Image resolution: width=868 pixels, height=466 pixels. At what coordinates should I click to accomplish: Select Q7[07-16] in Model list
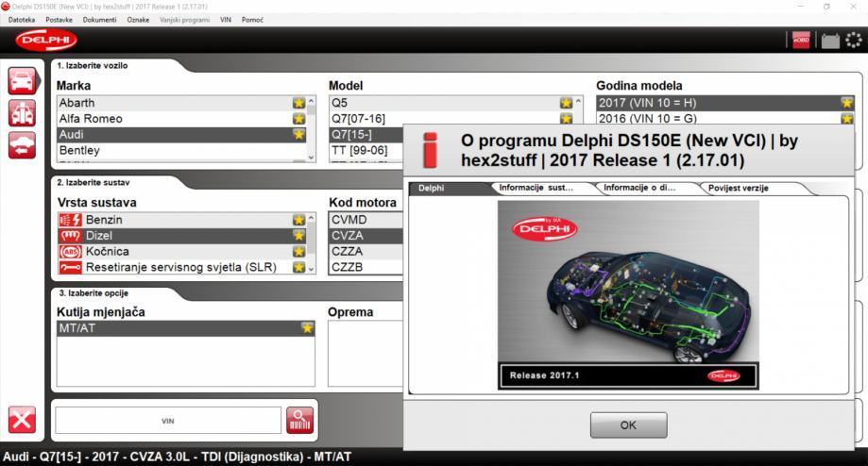point(451,118)
